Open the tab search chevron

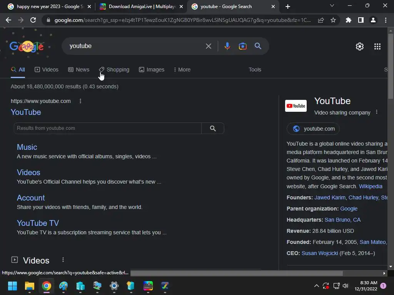[332, 5]
